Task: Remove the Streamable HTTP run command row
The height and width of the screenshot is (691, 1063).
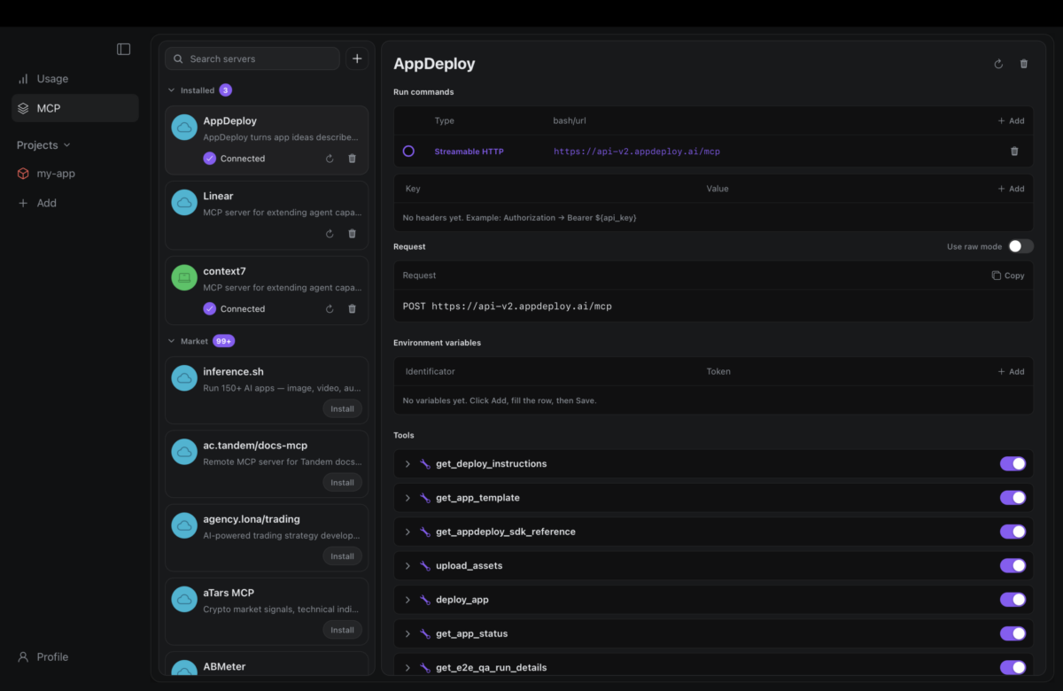Action: pyautogui.click(x=1014, y=151)
